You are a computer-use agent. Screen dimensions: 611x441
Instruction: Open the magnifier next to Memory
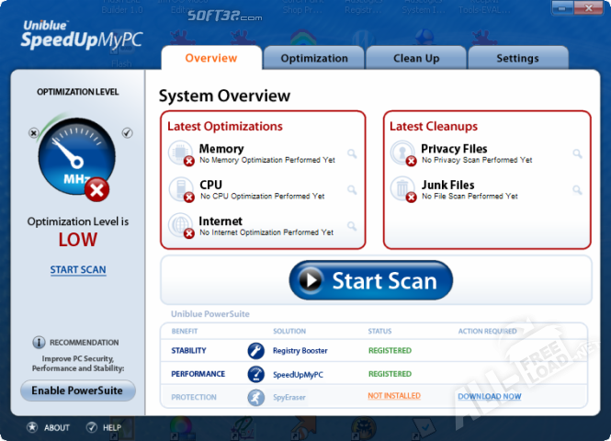(352, 153)
